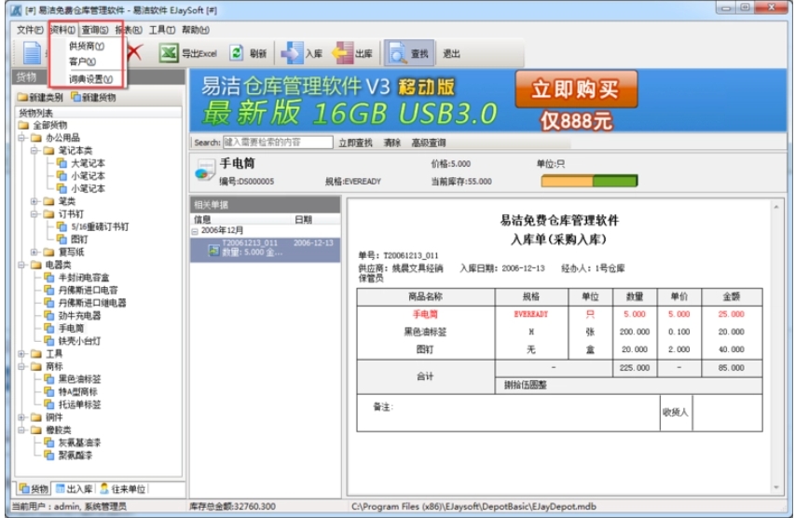Select 劲牛充电器 in tree
795x518 pixels.
pyautogui.click(x=79, y=315)
